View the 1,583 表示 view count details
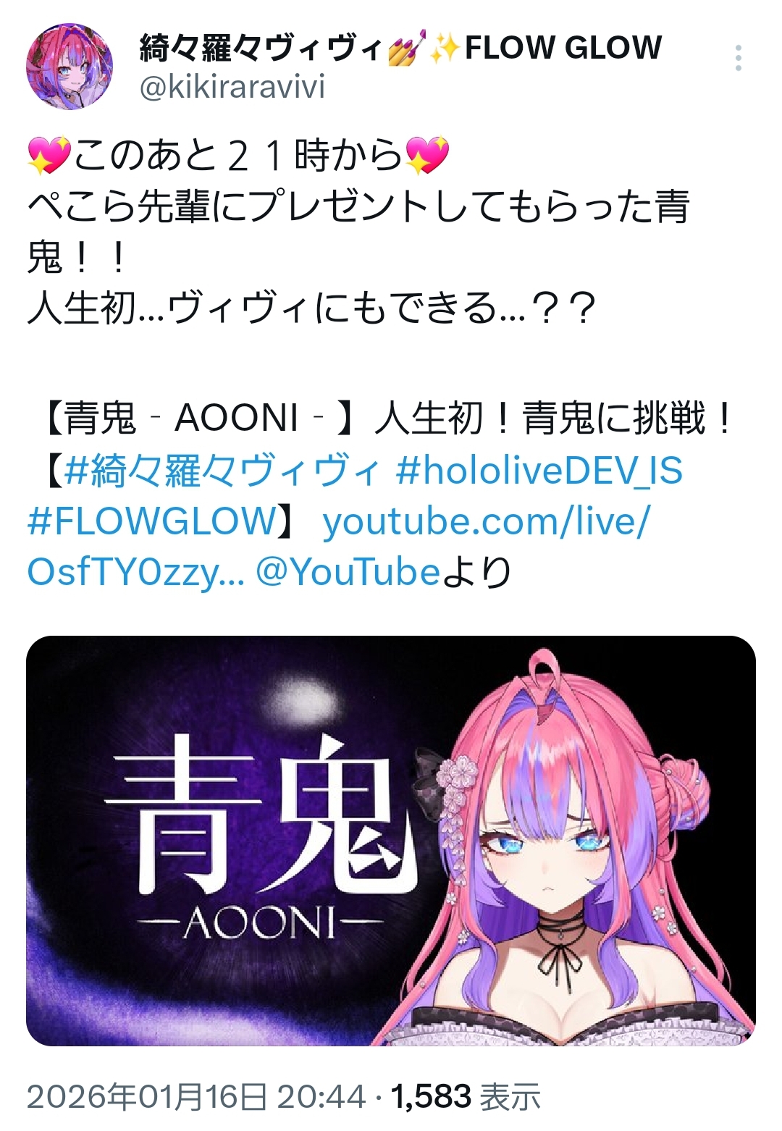 466,1096
